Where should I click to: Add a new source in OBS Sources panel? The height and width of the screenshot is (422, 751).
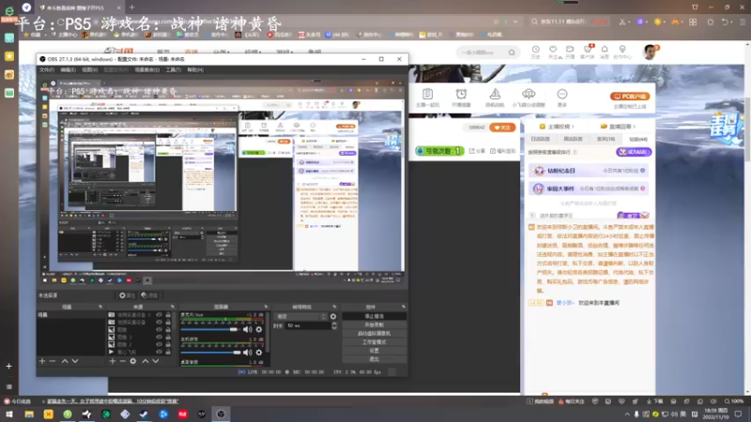[x=112, y=361]
